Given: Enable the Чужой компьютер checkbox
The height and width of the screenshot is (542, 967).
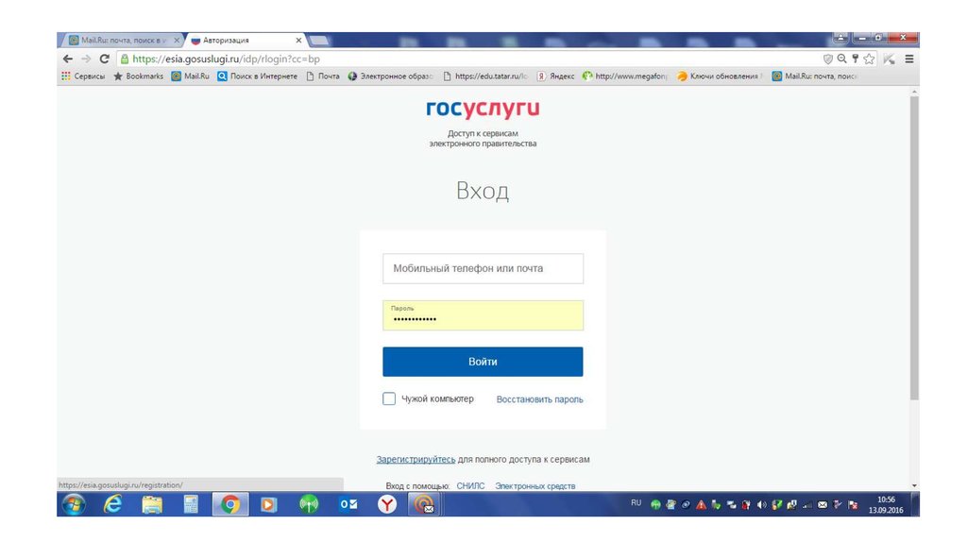Looking at the screenshot, I should pyautogui.click(x=389, y=399).
